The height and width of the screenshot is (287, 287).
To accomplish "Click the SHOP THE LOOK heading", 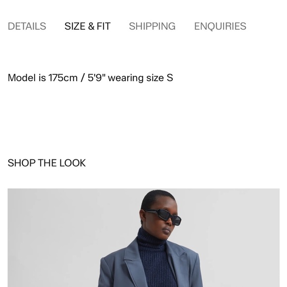I will 47,163.
